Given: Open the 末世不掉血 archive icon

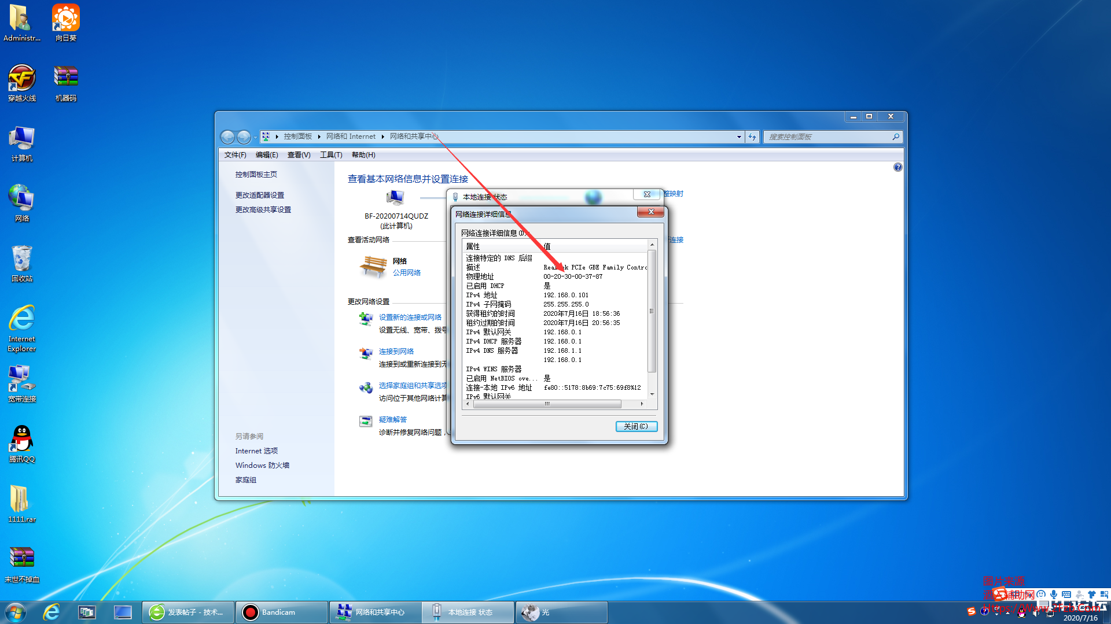Looking at the screenshot, I should click(x=21, y=564).
